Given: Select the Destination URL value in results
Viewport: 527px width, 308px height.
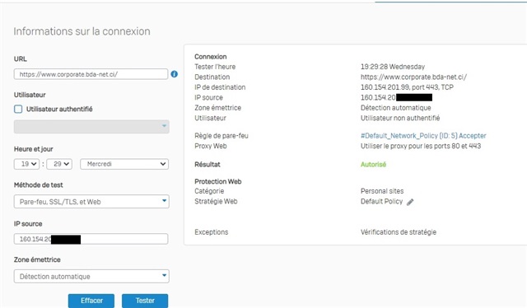Looking at the screenshot, I should point(413,77).
